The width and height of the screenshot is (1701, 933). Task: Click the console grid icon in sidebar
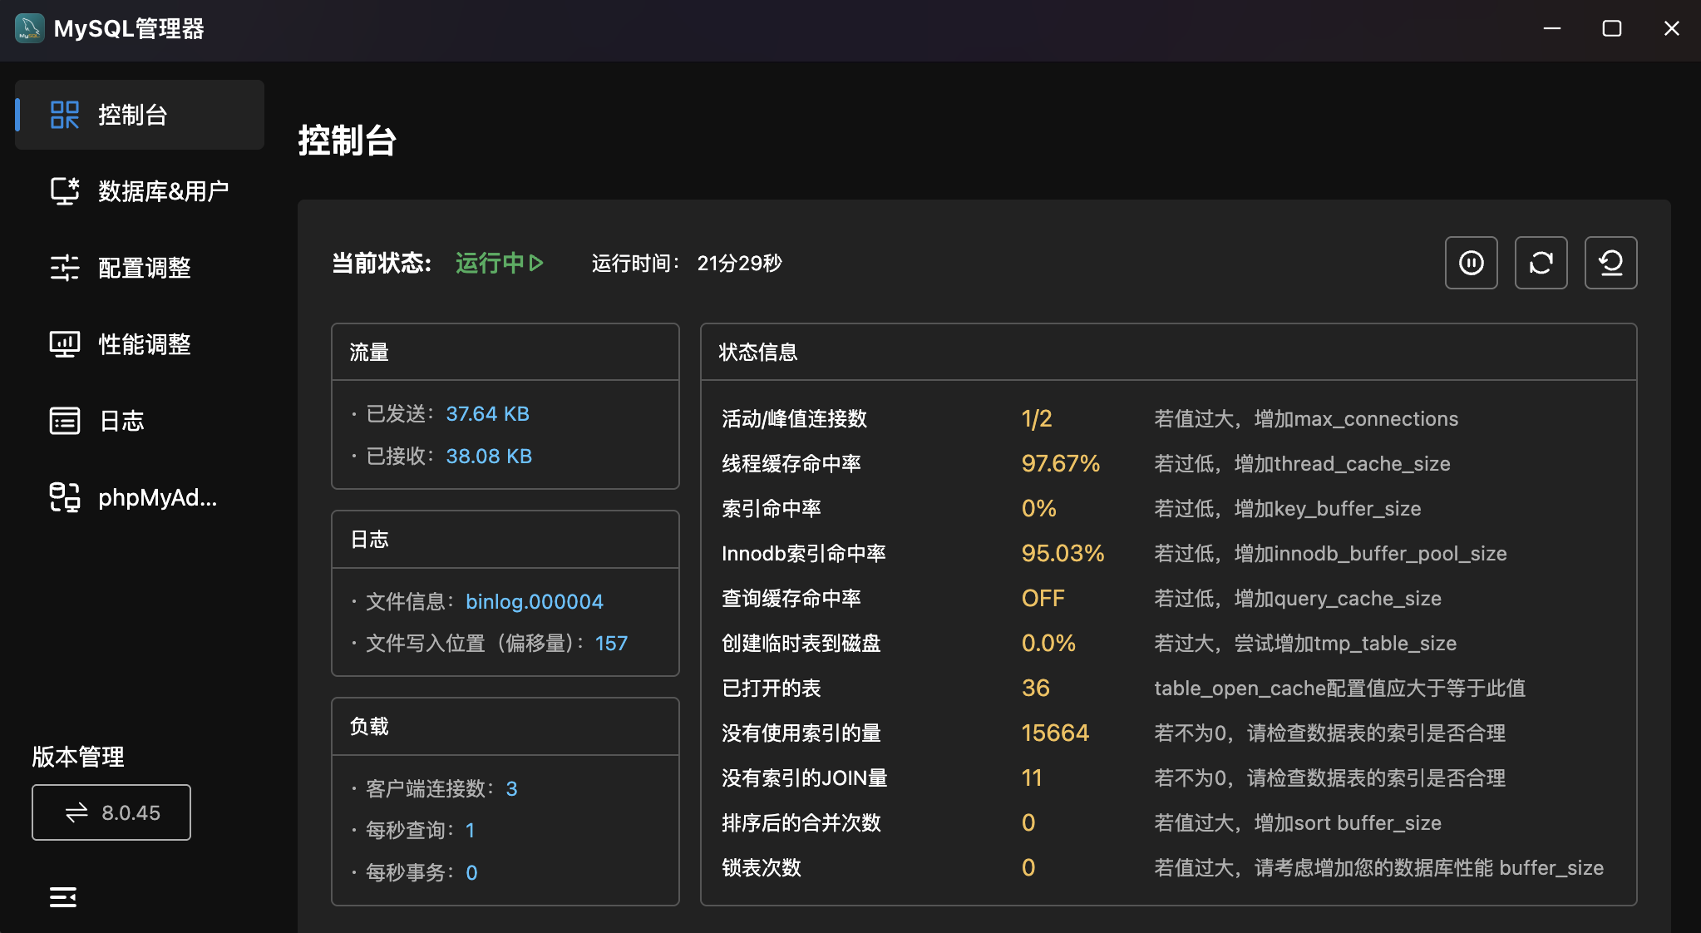65,115
